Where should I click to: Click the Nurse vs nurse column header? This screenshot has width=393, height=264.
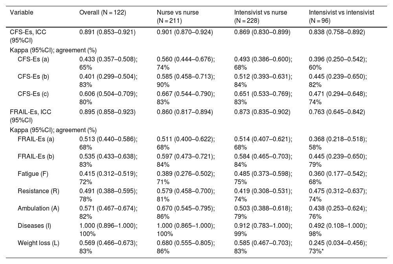(177, 16)
